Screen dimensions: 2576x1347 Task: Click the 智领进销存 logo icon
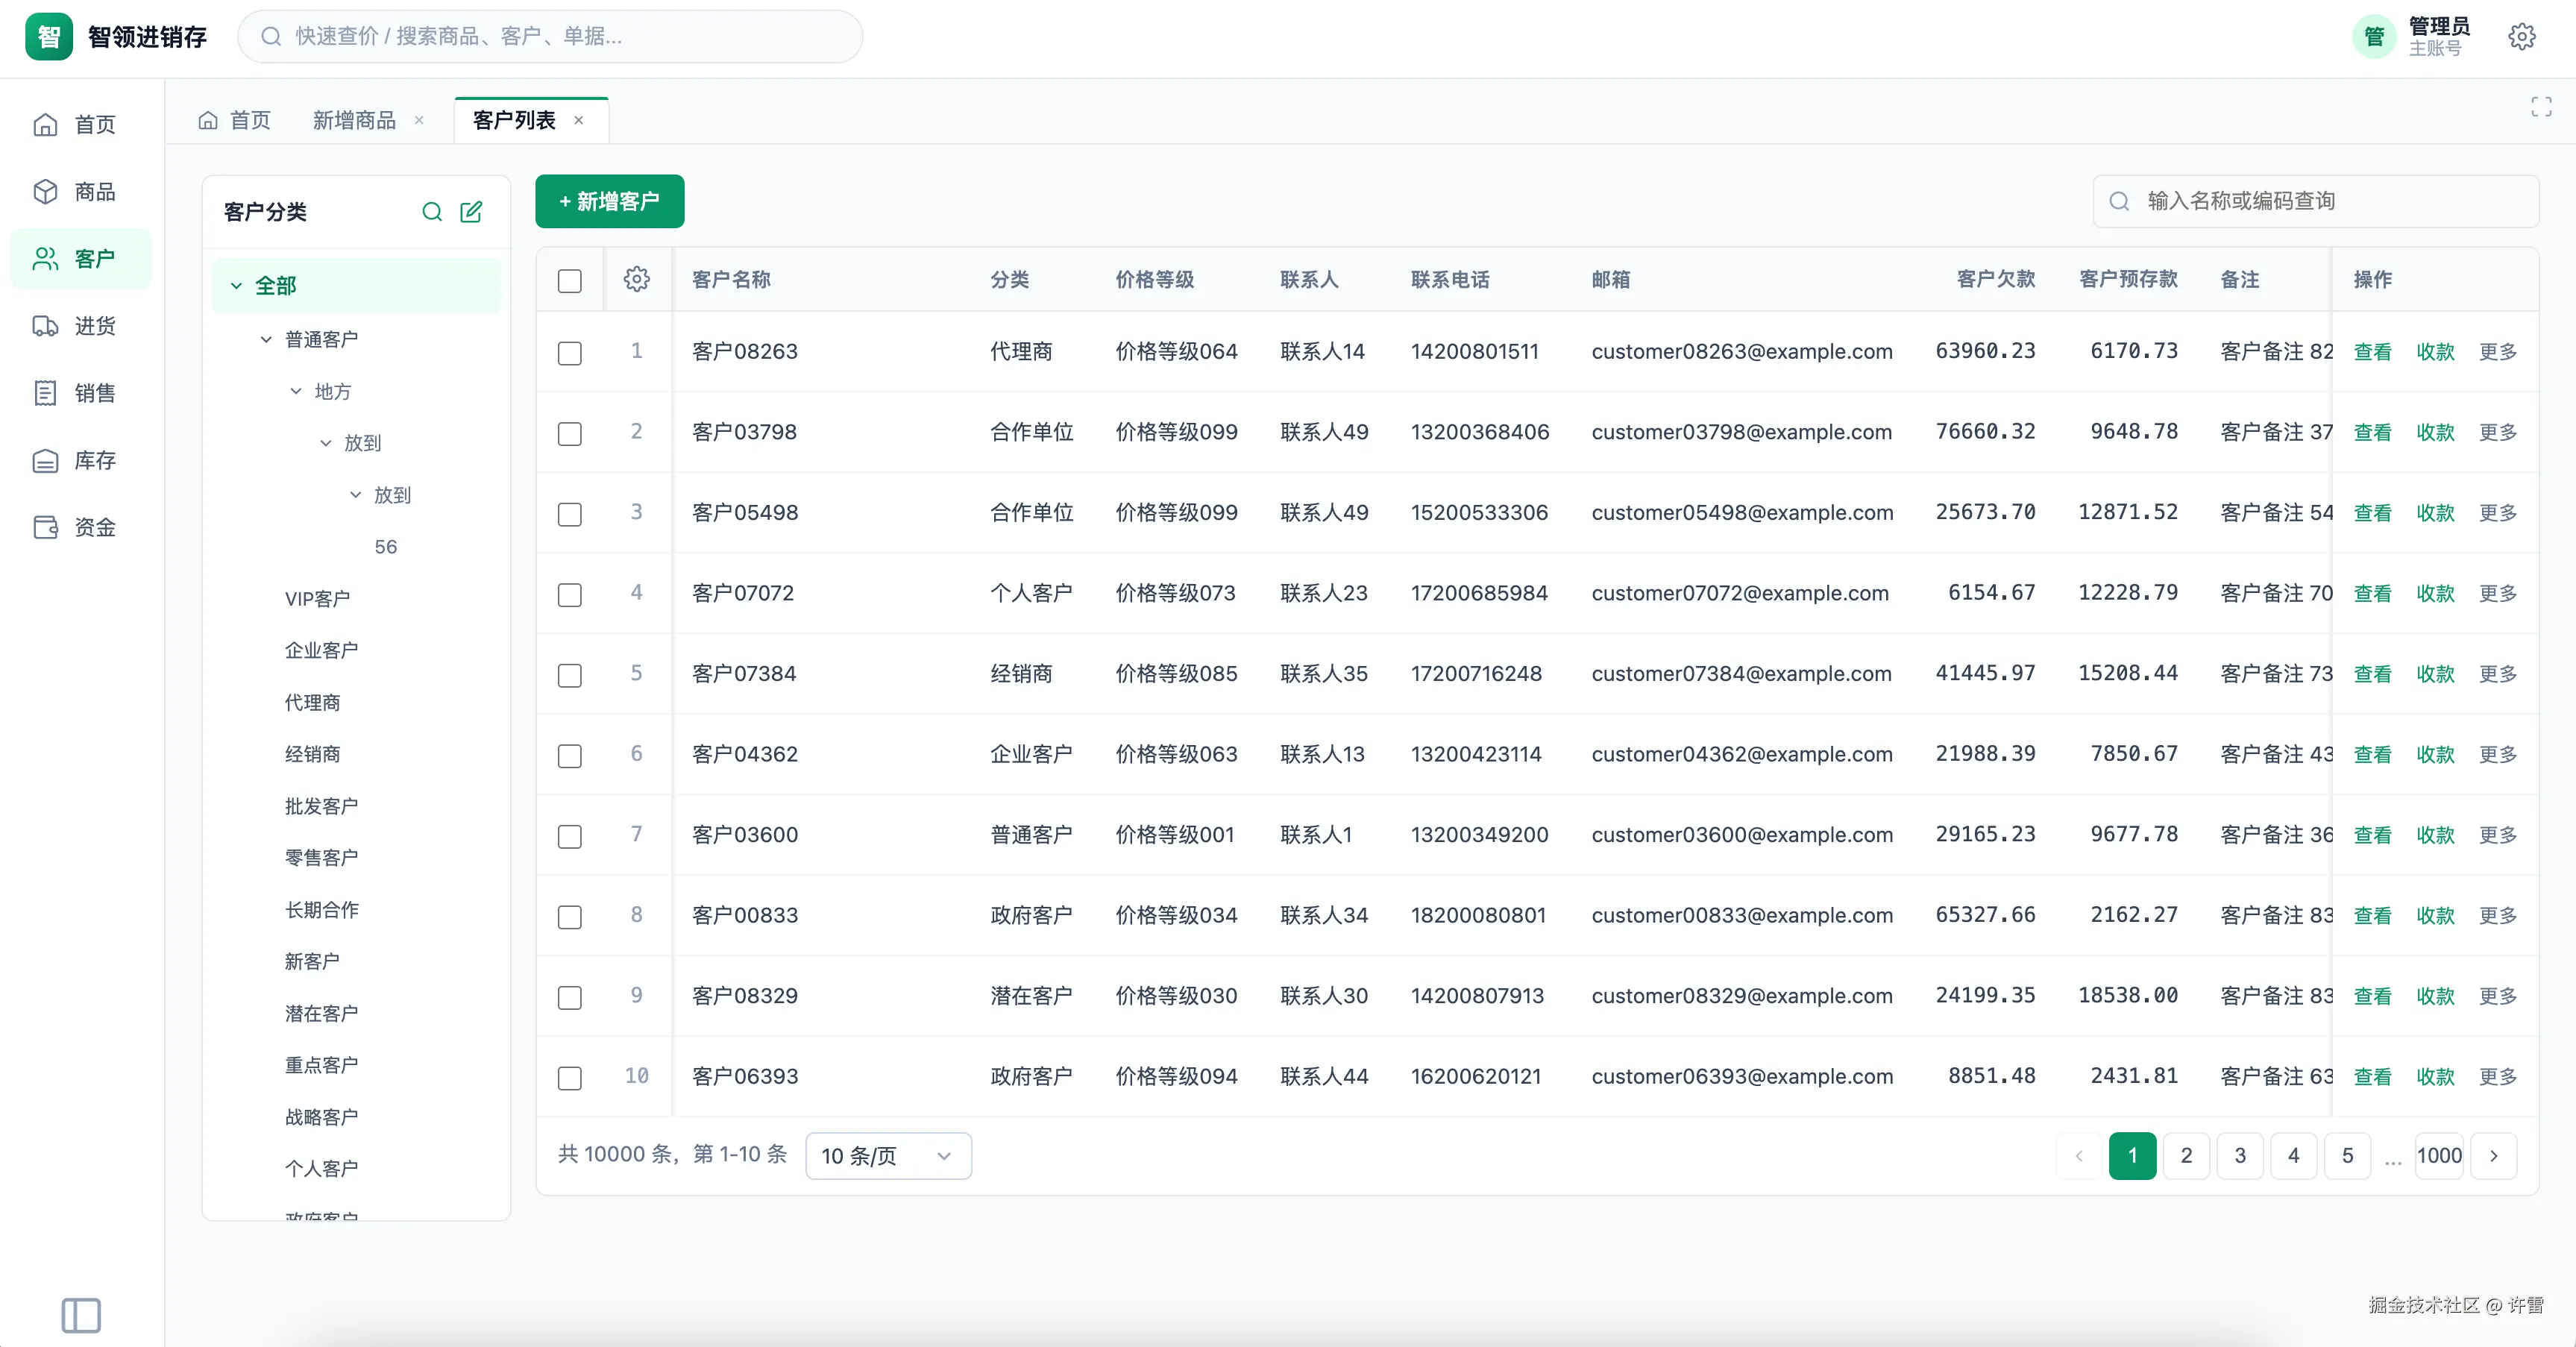[x=49, y=37]
